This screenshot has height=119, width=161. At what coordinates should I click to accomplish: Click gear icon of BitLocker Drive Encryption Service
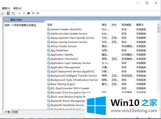click(49, 92)
